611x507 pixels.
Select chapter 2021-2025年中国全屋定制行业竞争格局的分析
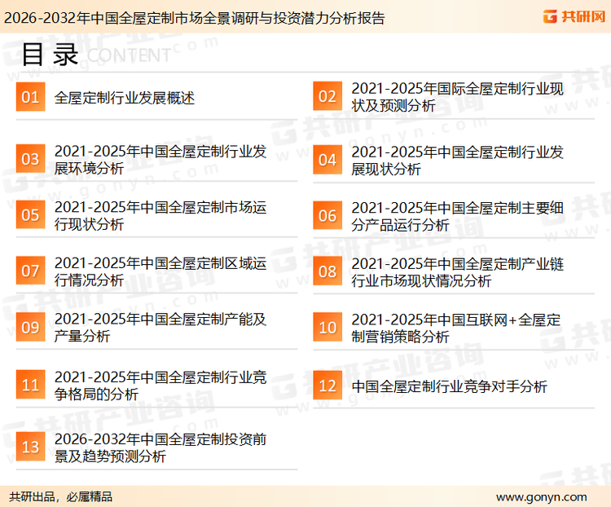point(160,386)
